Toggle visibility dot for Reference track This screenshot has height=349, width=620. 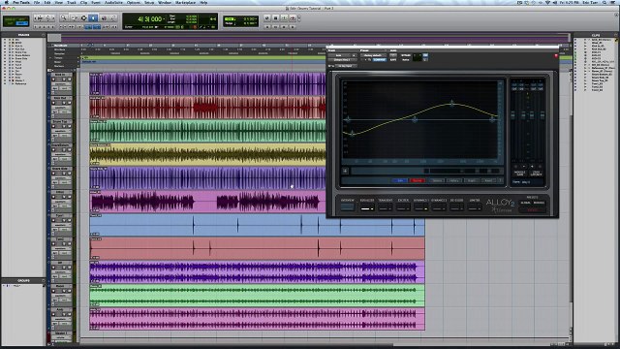pyautogui.click(x=5, y=83)
